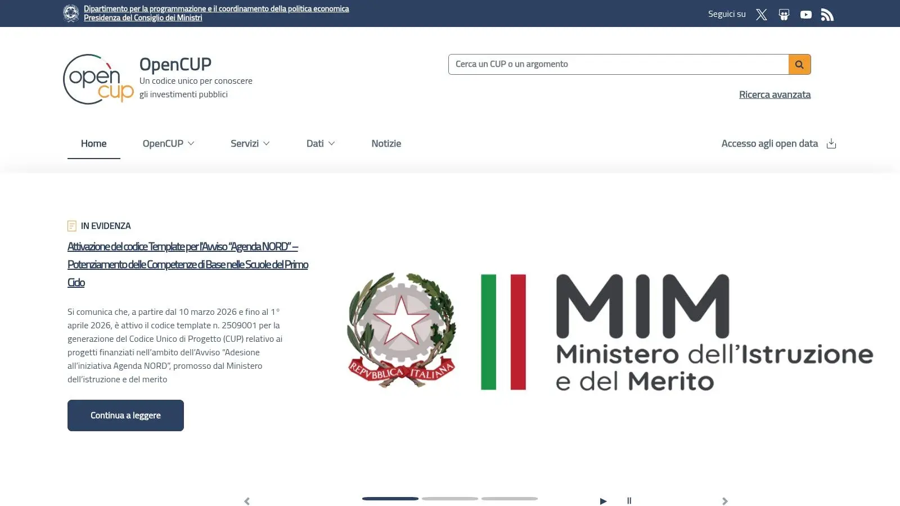Click the IN EVIDENZA document icon
The height and width of the screenshot is (506, 900).
(72, 225)
